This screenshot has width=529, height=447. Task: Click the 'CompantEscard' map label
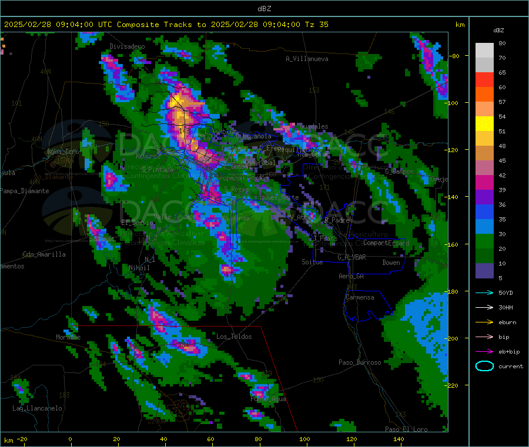pyautogui.click(x=386, y=243)
